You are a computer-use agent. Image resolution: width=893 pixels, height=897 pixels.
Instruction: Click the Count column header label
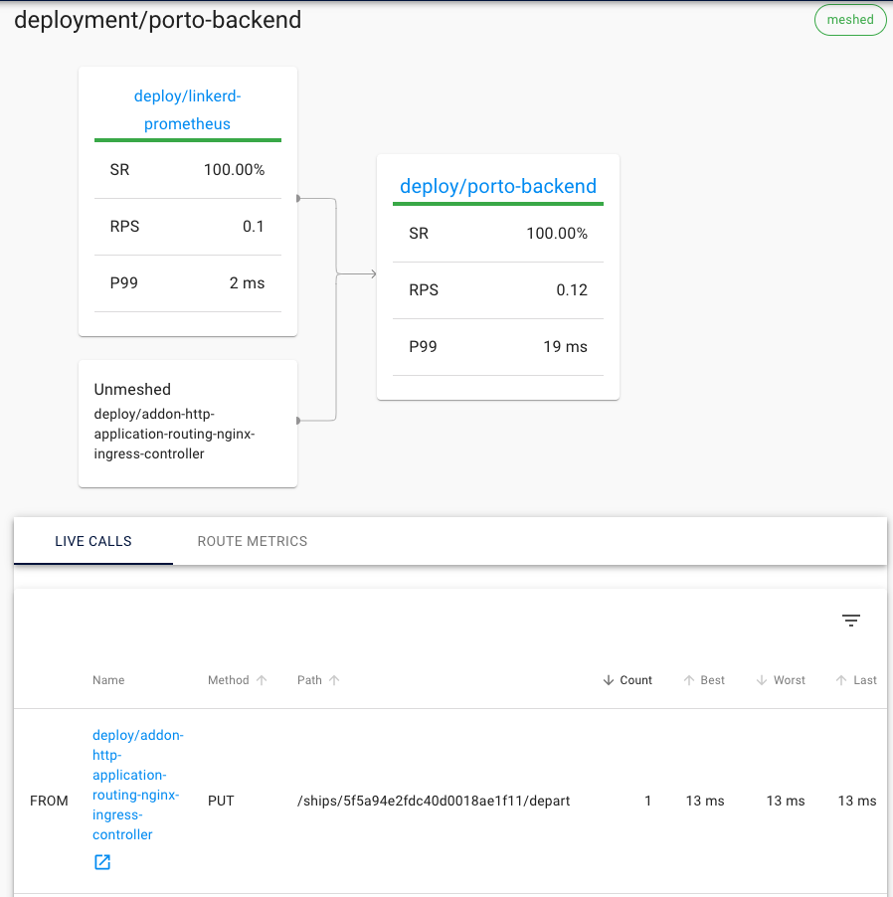tap(636, 680)
